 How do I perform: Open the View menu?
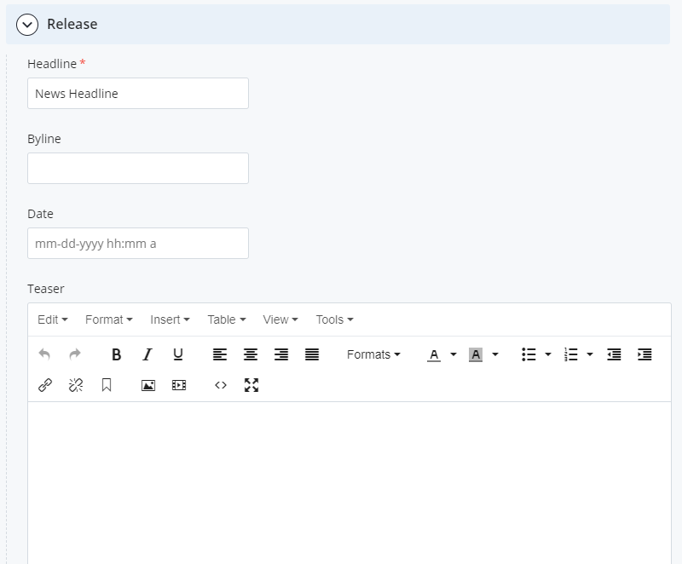(x=280, y=319)
